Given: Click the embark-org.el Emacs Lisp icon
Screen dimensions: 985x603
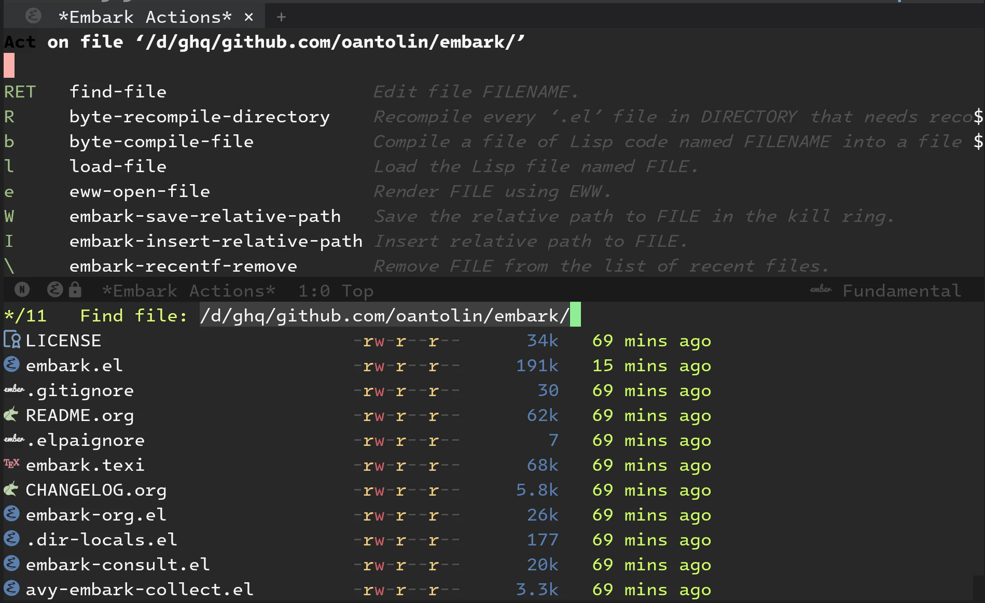Looking at the screenshot, I should 12,514.
